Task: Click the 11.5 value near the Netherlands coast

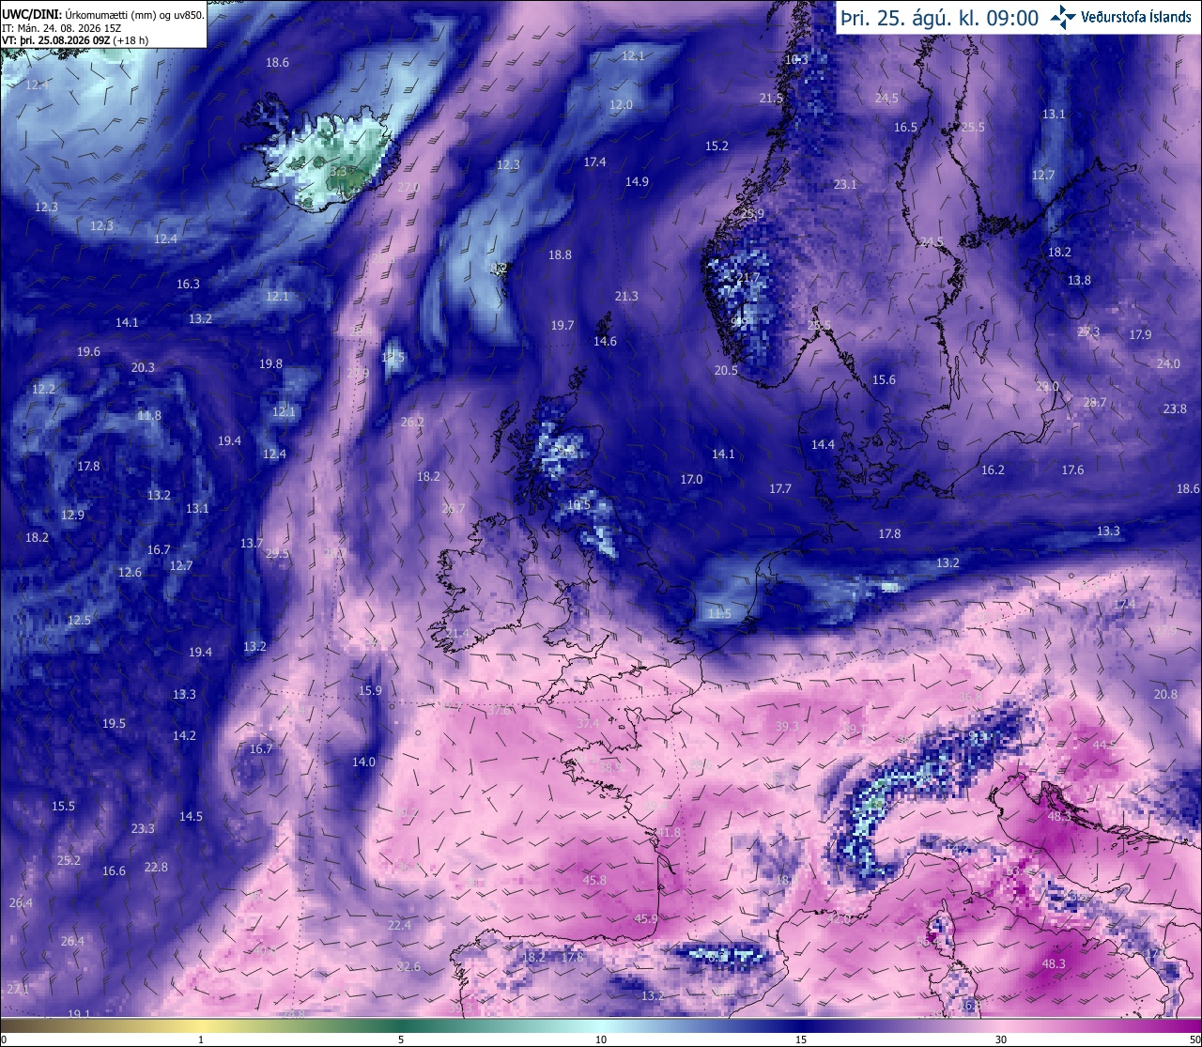Action: [719, 613]
